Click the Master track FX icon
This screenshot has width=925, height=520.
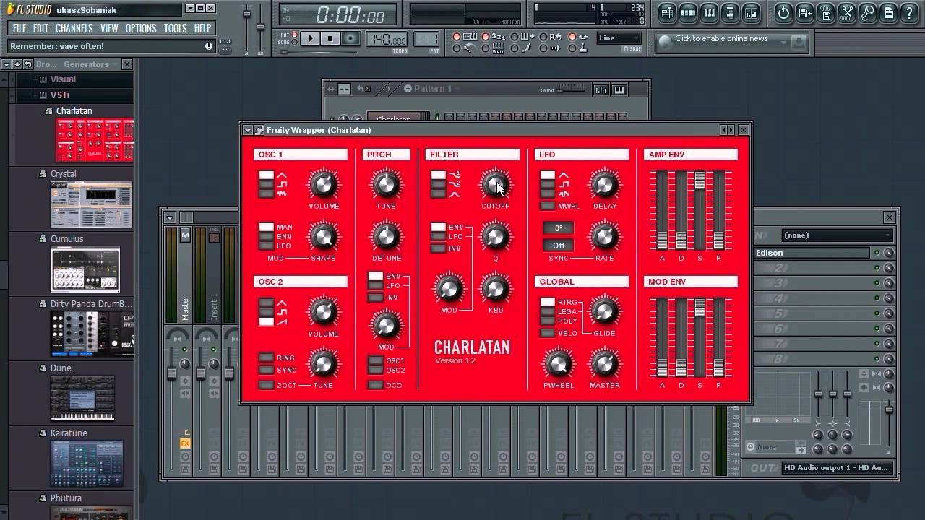[x=185, y=443]
